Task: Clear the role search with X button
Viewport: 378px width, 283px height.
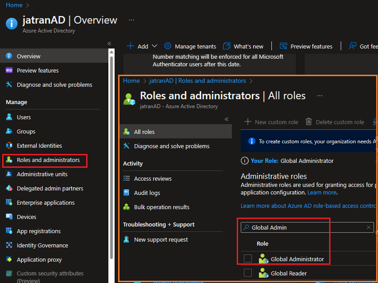Action: (369, 227)
